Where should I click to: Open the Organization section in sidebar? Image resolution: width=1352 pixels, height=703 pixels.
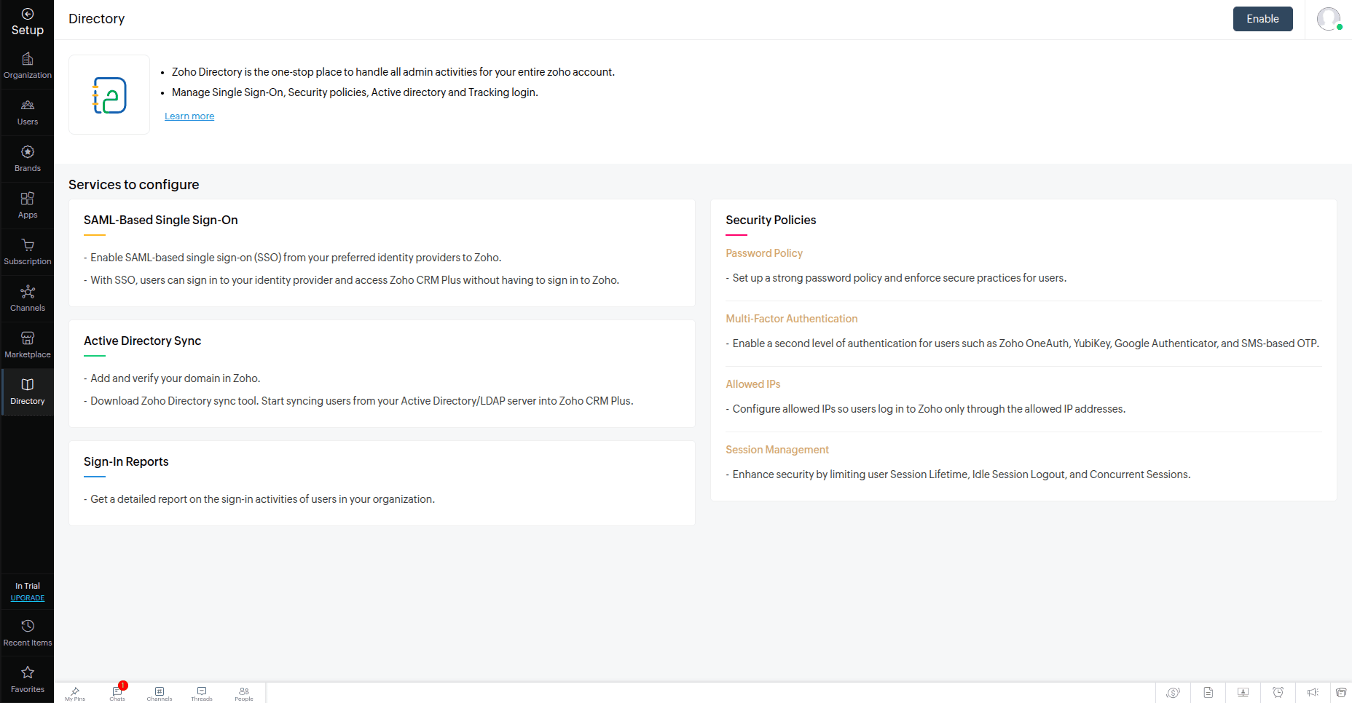click(x=28, y=65)
